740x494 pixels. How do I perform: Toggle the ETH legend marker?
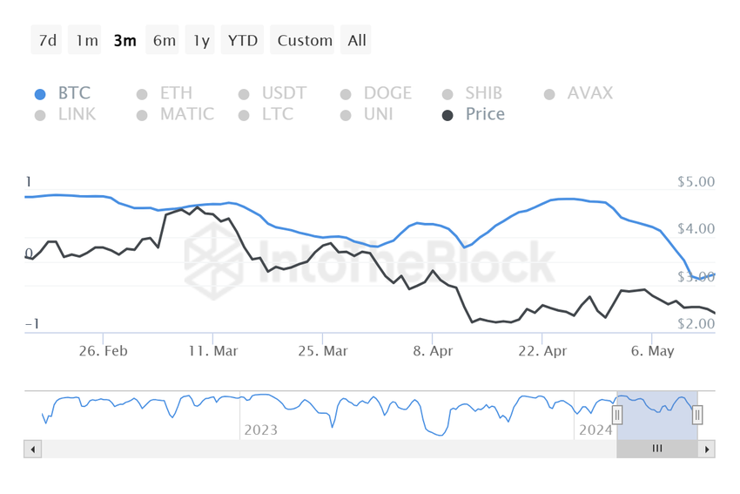142,94
